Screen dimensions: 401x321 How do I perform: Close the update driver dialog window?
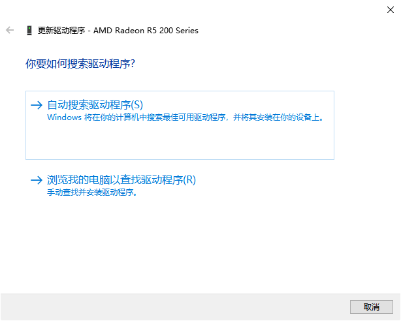coord(389,8)
